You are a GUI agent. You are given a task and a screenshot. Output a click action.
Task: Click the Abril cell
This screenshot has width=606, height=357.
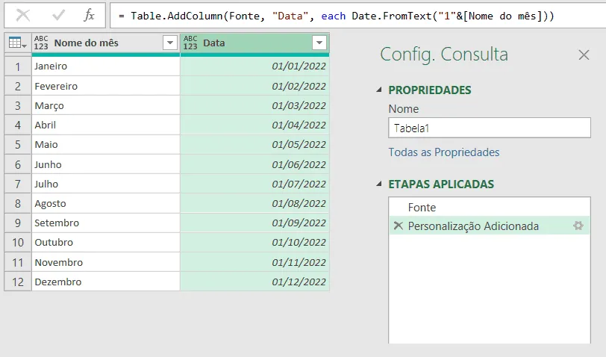pyautogui.click(x=105, y=125)
